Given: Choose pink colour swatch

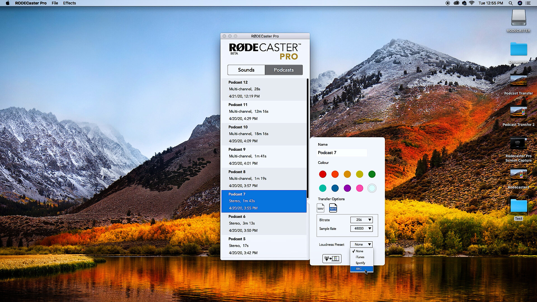Looking at the screenshot, I should 360,188.
